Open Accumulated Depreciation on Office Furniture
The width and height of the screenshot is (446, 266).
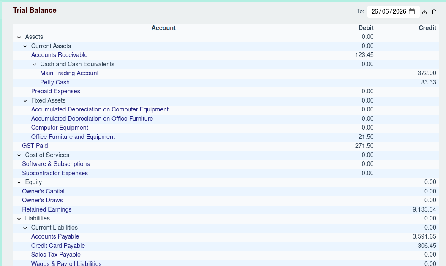(92, 119)
